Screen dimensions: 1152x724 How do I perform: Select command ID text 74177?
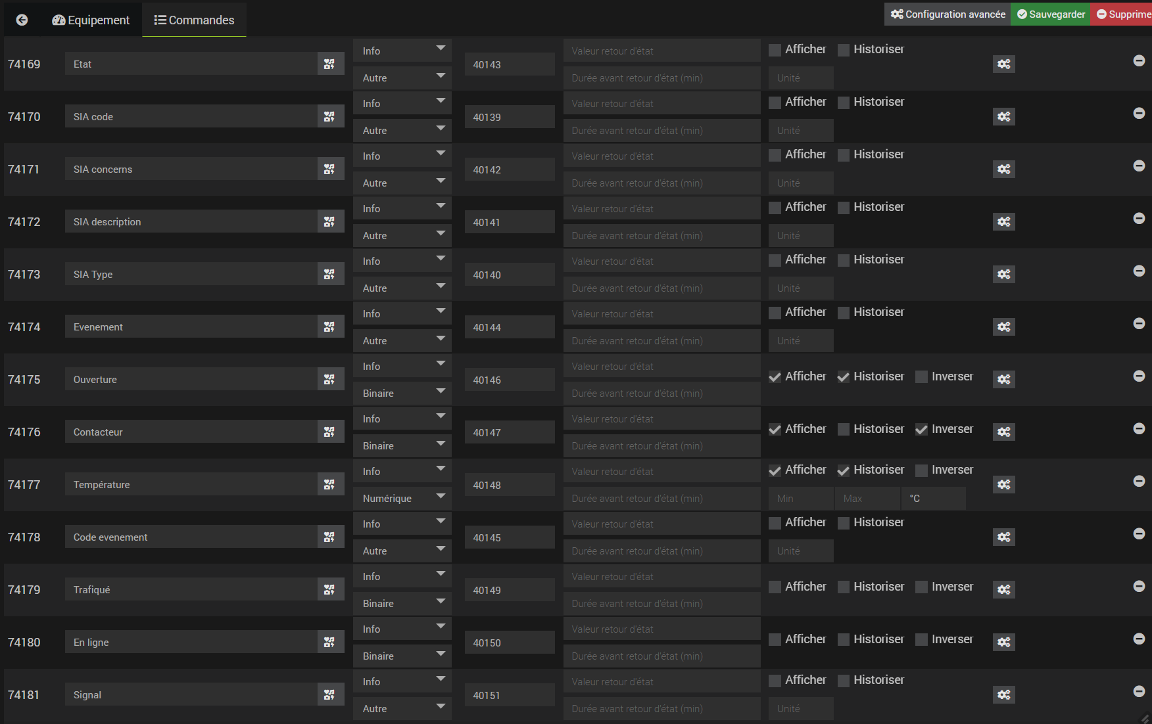click(24, 484)
